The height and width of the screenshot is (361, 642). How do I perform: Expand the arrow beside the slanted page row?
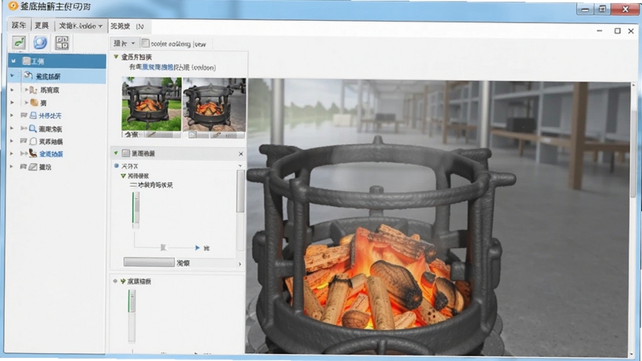tap(12, 167)
